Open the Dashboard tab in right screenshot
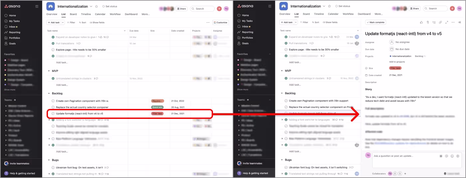Screen dimensions: 466x178 364,14
